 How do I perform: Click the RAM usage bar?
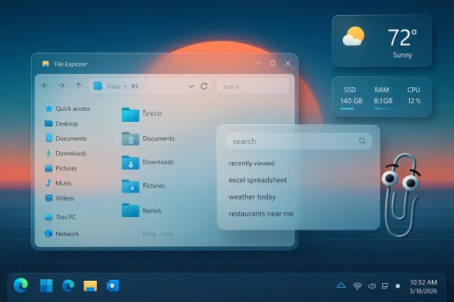click(x=383, y=109)
